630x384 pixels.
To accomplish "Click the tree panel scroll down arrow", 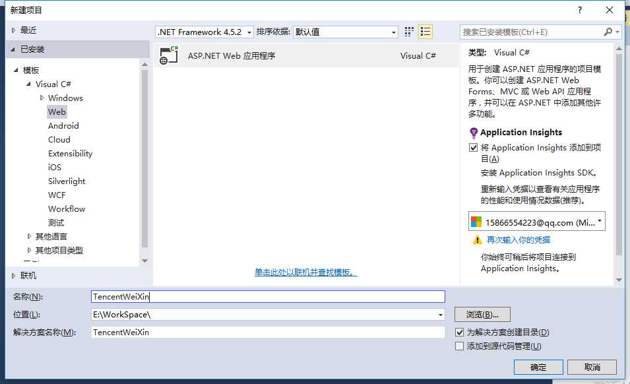I will (x=145, y=261).
